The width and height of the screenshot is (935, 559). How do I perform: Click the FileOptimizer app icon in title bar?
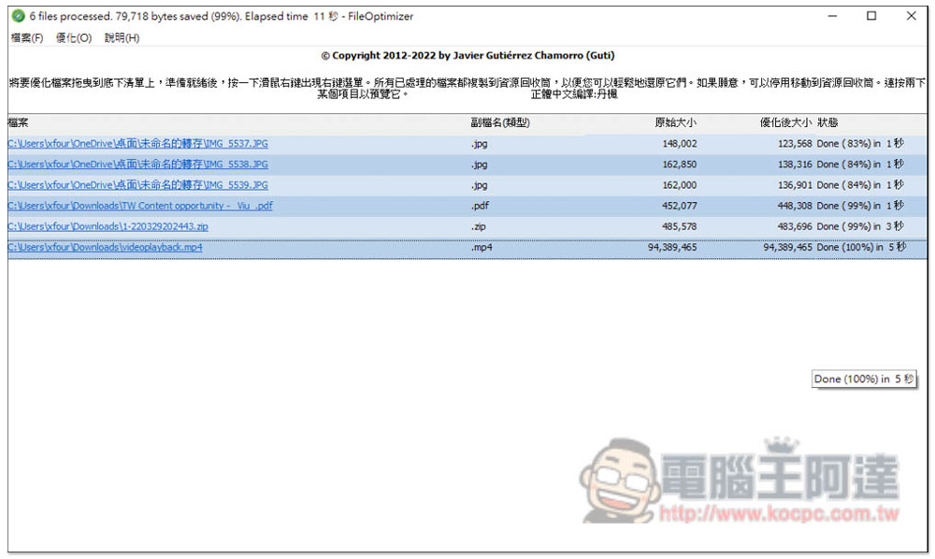point(19,16)
